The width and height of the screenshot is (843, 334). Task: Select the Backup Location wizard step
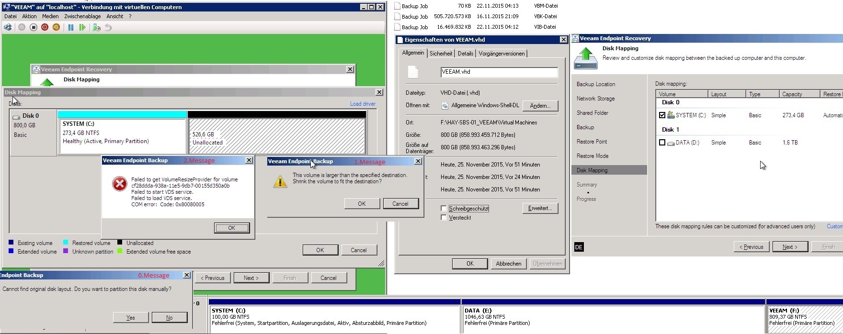click(596, 84)
